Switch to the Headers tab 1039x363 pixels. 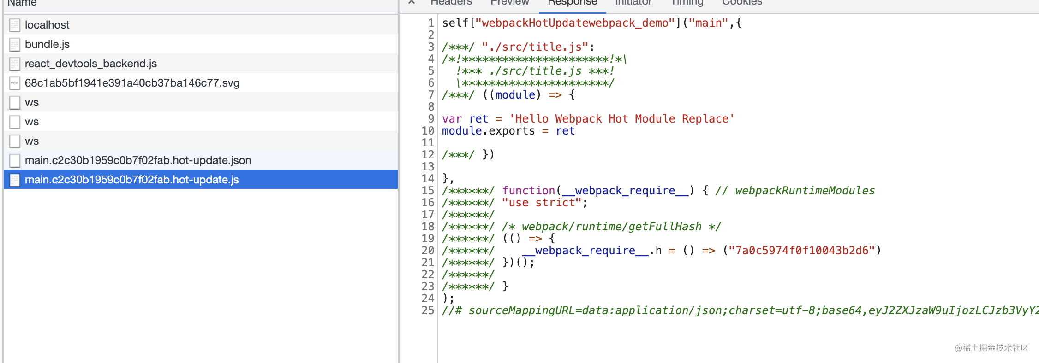[x=451, y=2]
